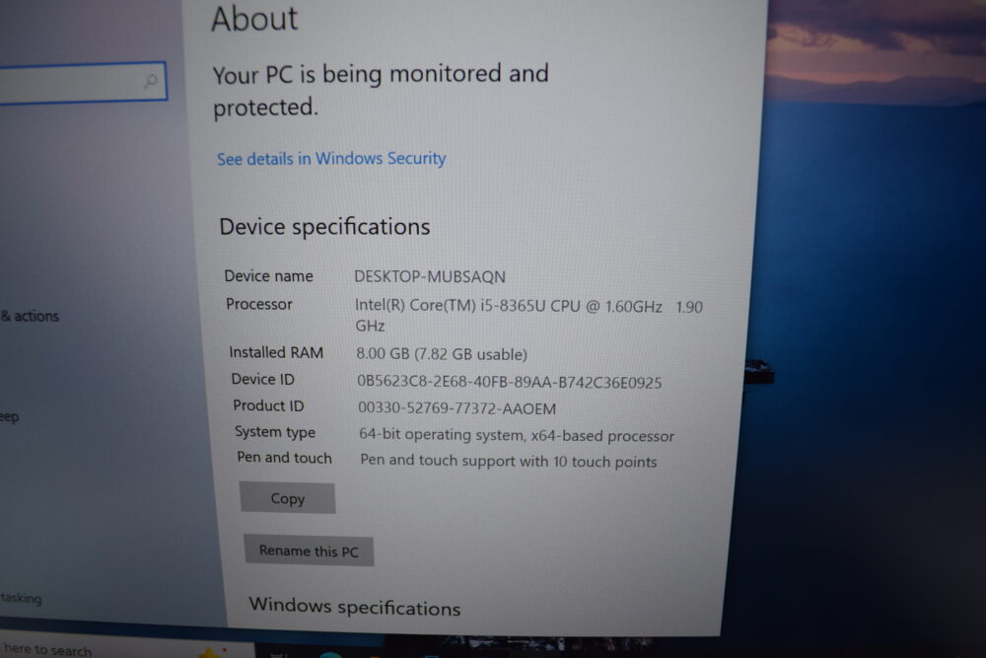This screenshot has width=986, height=658.
Task: Open Notifications & actions in the sidebar
Action: [x=30, y=317]
